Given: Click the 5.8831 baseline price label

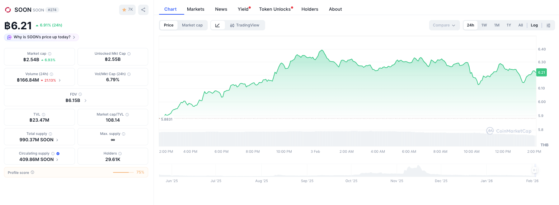Looking at the screenshot, I should click(x=166, y=119).
